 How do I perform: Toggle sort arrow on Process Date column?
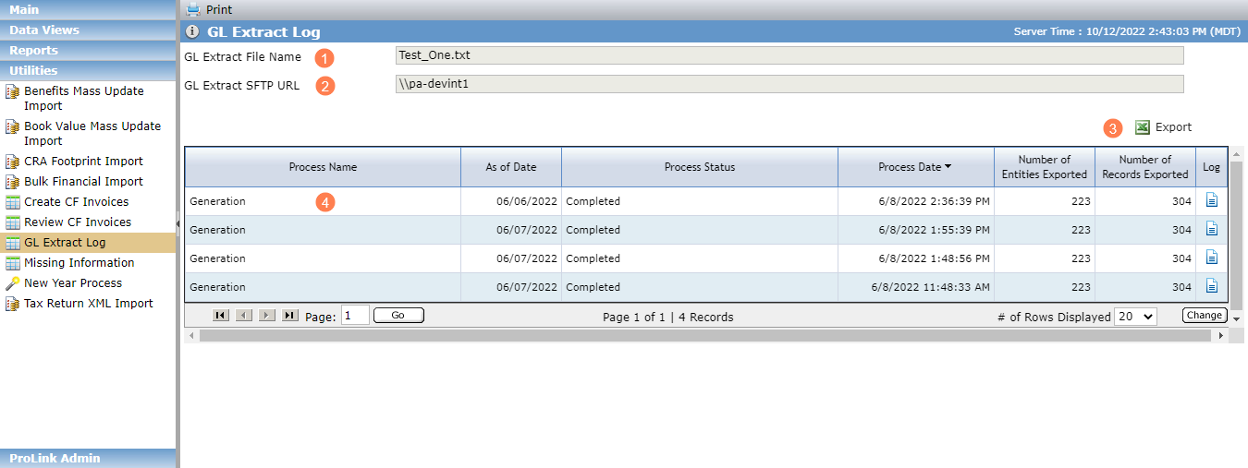[948, 167]
